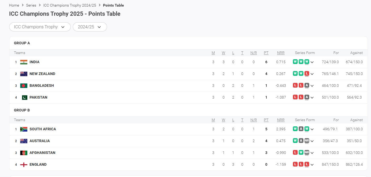Click the England flag icon

click(x=24, y=165)
